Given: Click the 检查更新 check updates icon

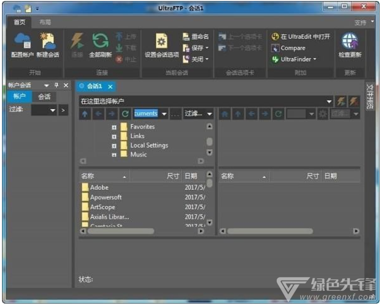Looking at the screenshot, I should click(350, 45).
